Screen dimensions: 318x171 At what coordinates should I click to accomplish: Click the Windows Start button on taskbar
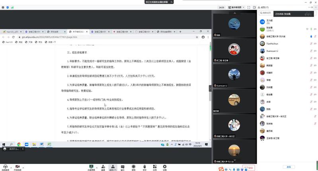pyautogui.click(x=3, y=144)
